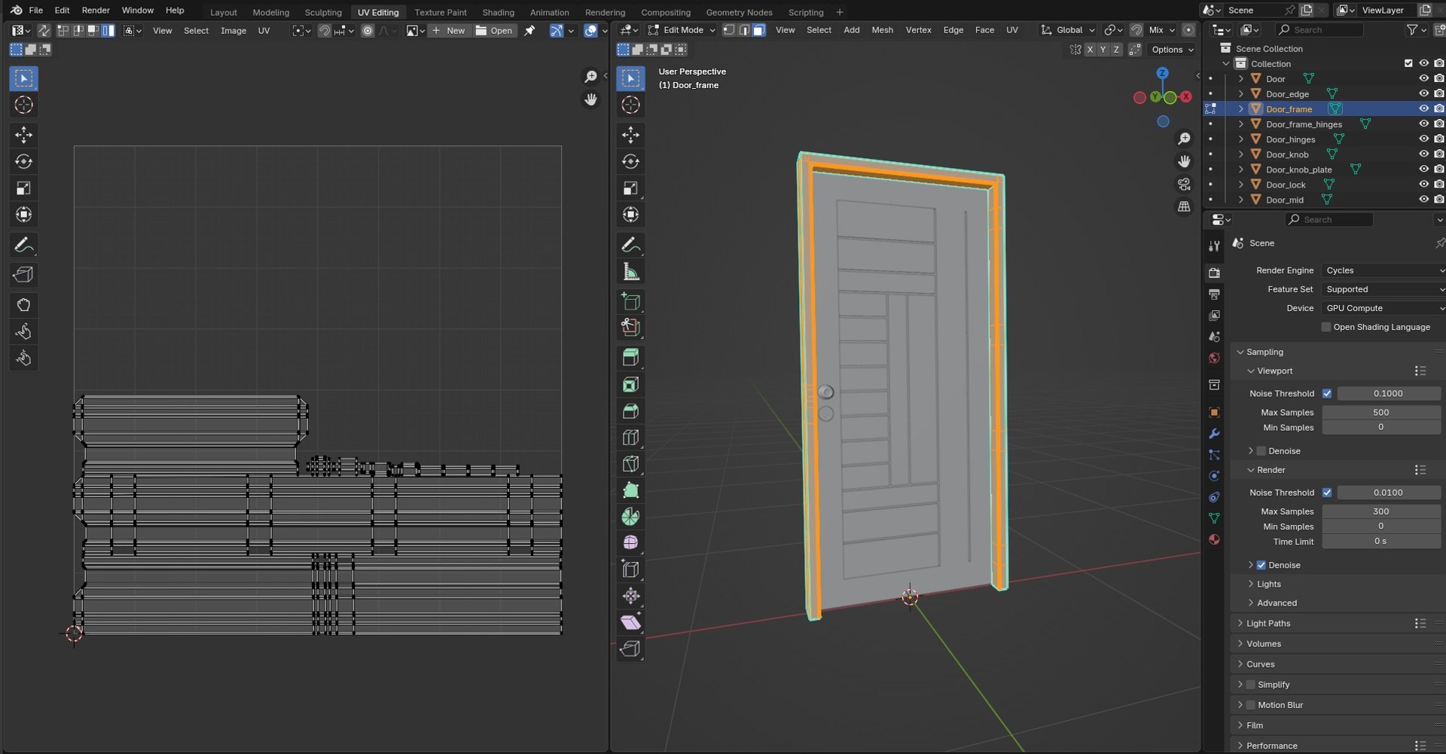Open the Render menu
1446x754 pixels.
tap(96, 11)
